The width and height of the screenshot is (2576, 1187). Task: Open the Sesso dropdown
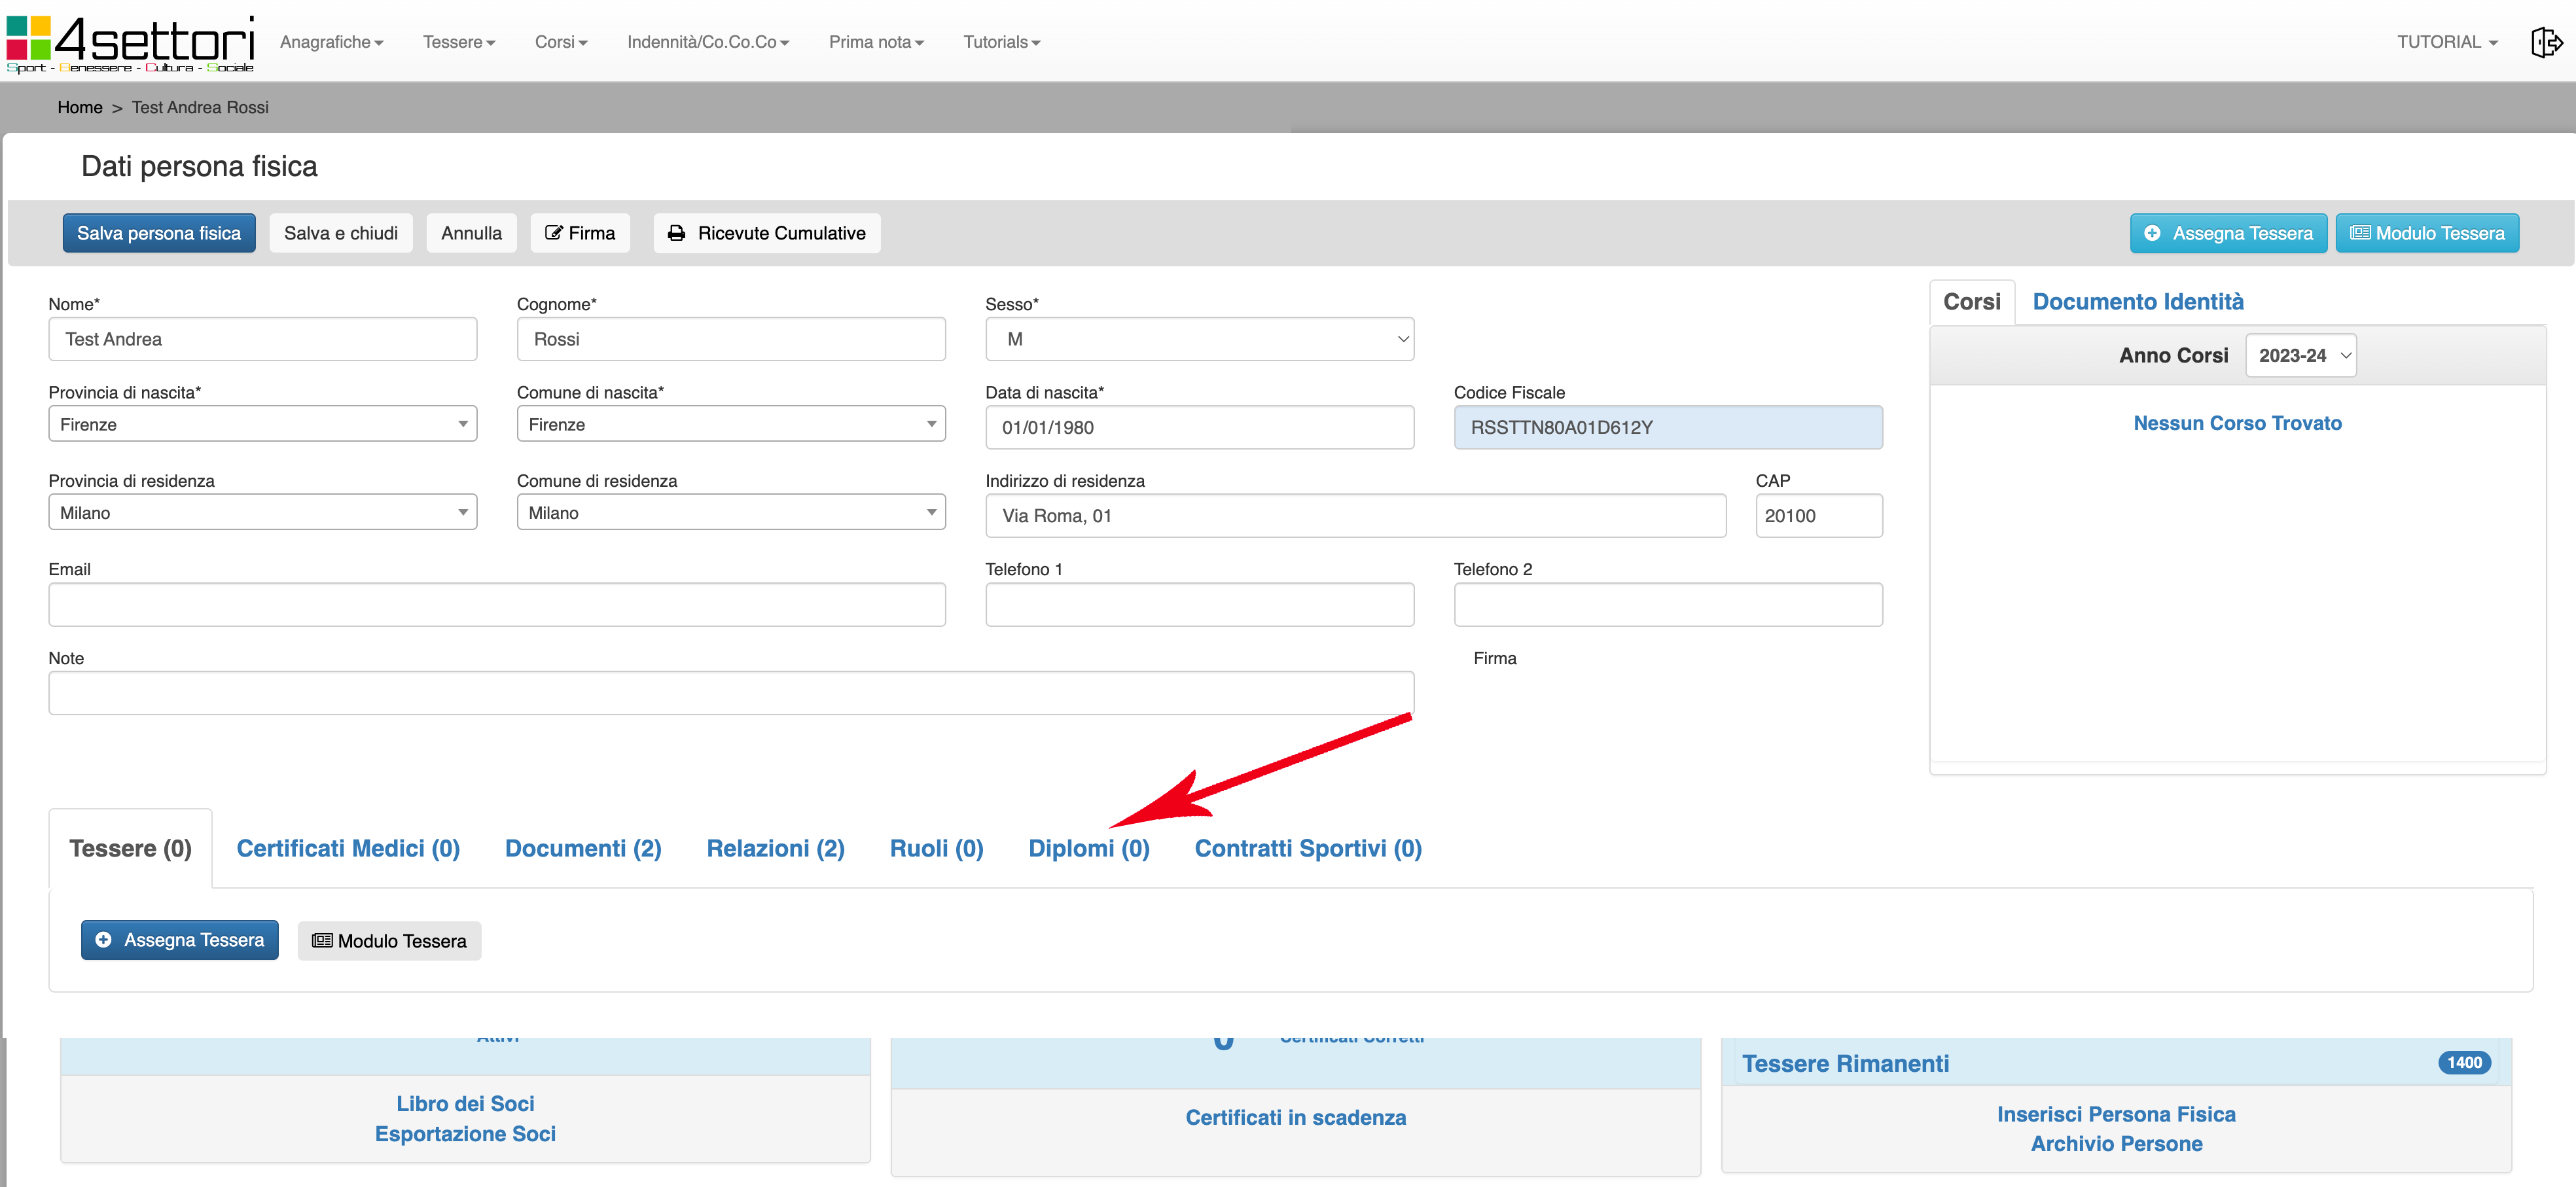(1198, 339)
